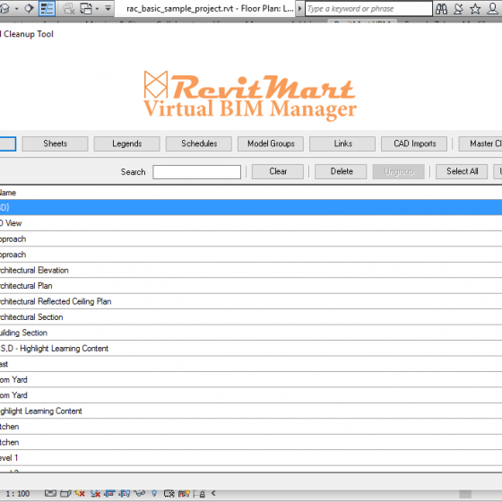Switch to the Schedules tab
Viewport: 502px width, 502px height.
(199, 143)
